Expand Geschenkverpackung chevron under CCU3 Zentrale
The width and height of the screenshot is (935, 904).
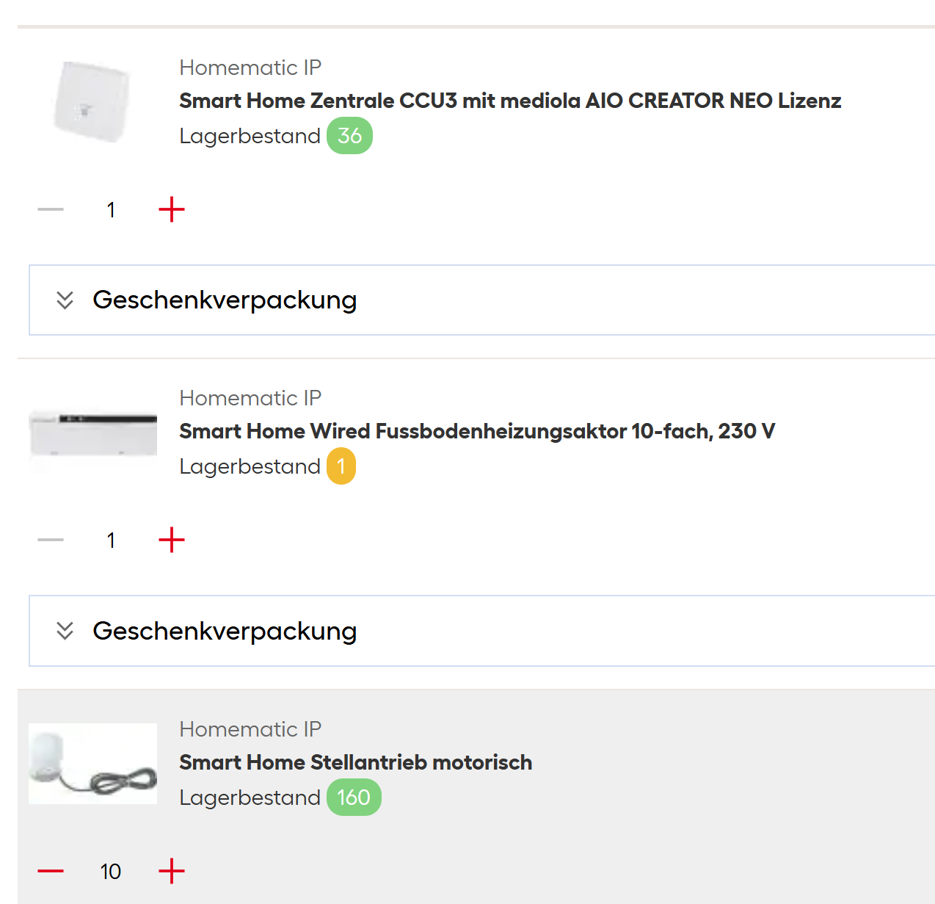65,300
